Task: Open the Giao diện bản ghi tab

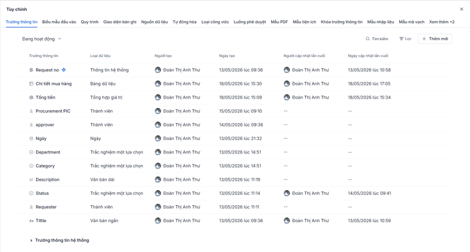Action: (120, 22)
